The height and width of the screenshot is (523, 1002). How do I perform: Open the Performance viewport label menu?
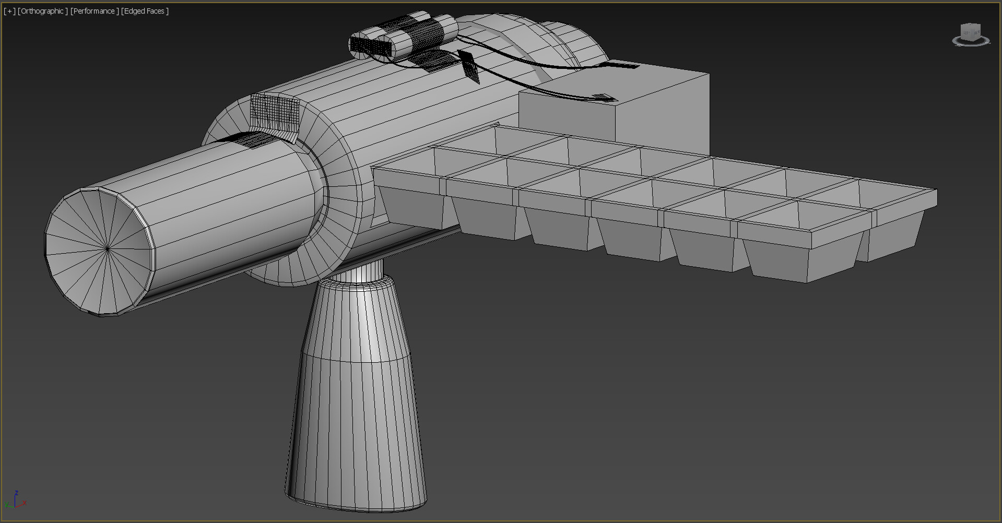93,10
